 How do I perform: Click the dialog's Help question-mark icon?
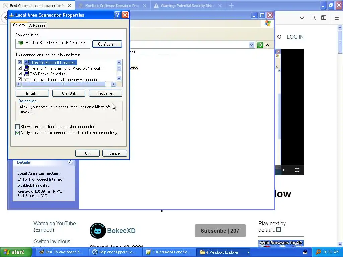click(117, 15)
